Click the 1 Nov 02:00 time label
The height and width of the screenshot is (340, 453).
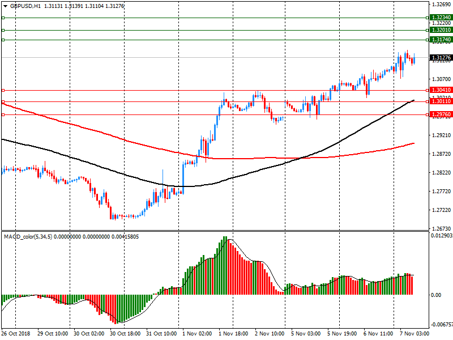tap(197, 334)
